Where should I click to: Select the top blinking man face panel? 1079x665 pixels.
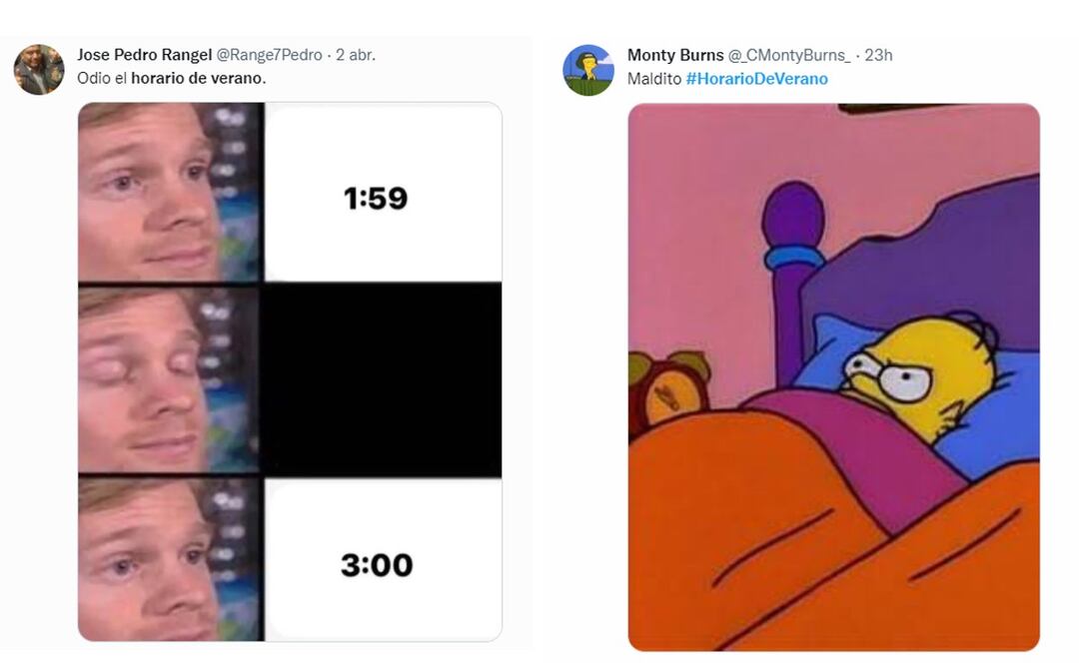pyautogui.click(x=168, y=193)
